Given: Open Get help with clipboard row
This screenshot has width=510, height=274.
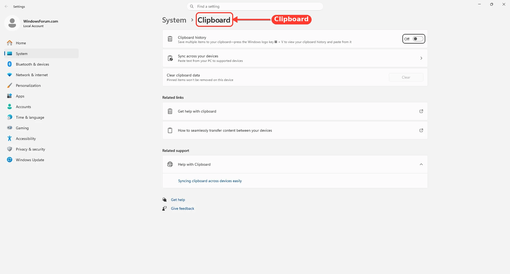Looking at the screenshot, I should pyautogui.click(x=295, y=111).
